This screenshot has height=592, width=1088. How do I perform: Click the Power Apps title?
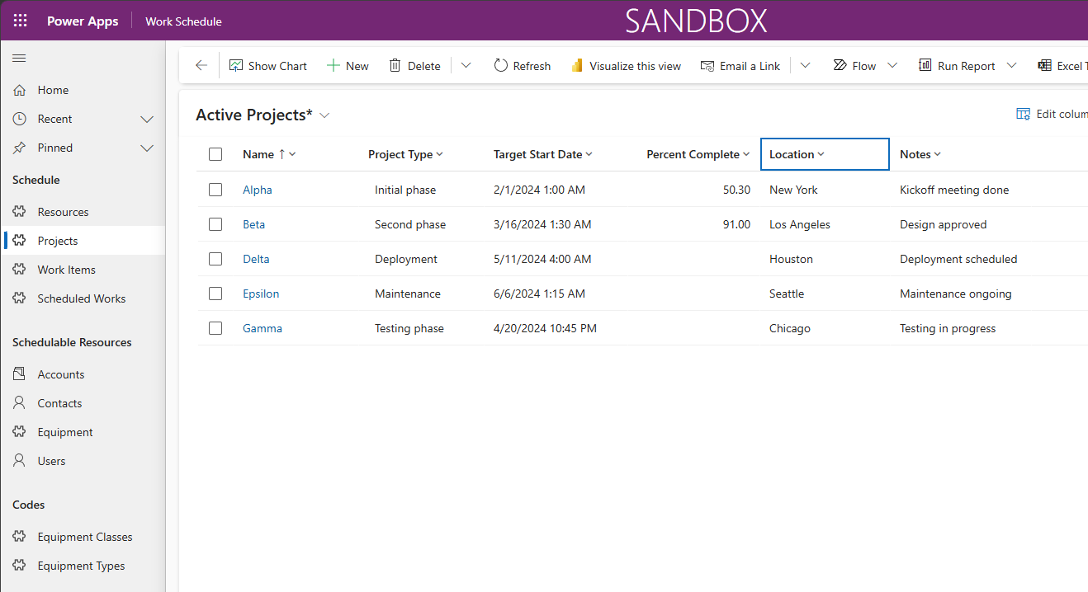83,21
